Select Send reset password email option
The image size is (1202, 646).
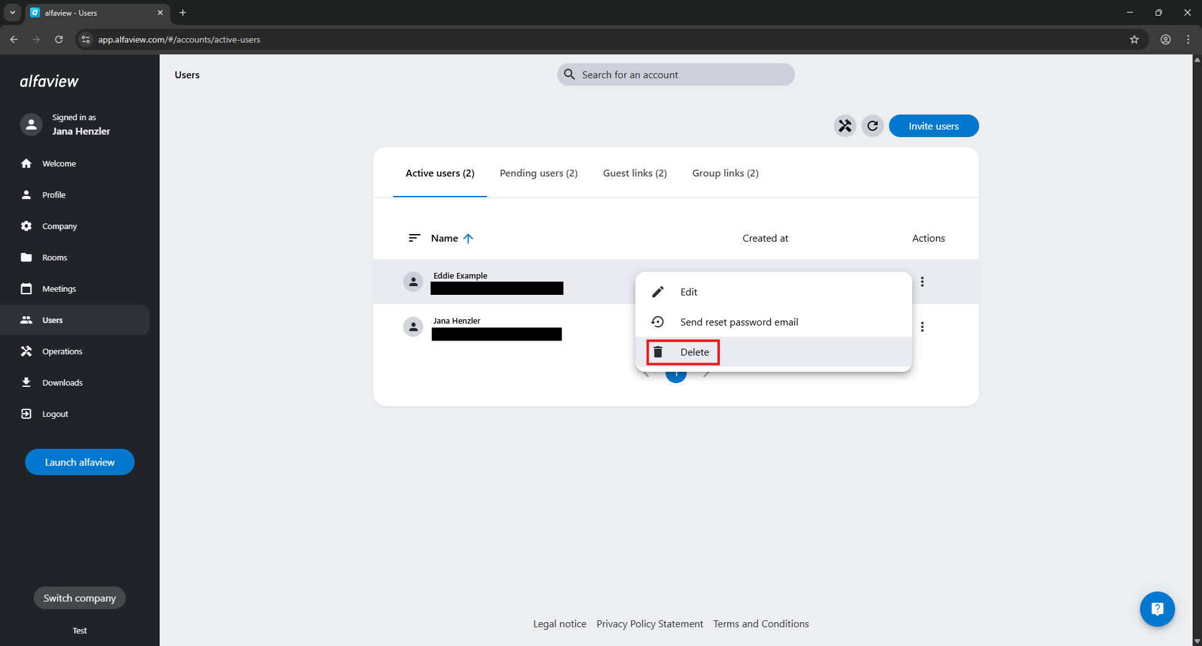[739, 322]
